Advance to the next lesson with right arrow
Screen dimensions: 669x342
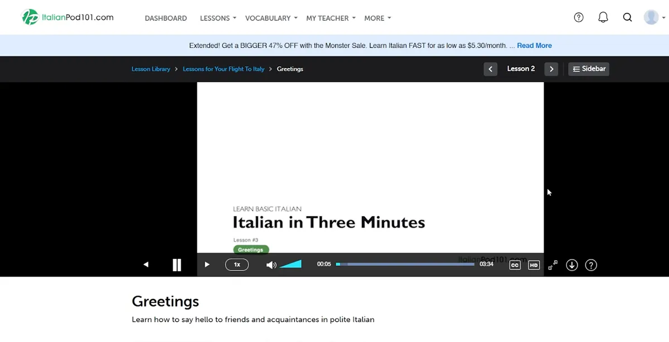551,69
